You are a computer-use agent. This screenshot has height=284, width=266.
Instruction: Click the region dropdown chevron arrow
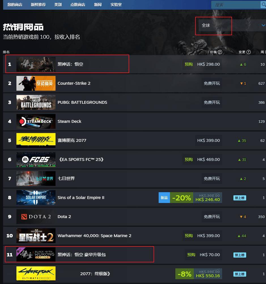click(x=263, y=25)
